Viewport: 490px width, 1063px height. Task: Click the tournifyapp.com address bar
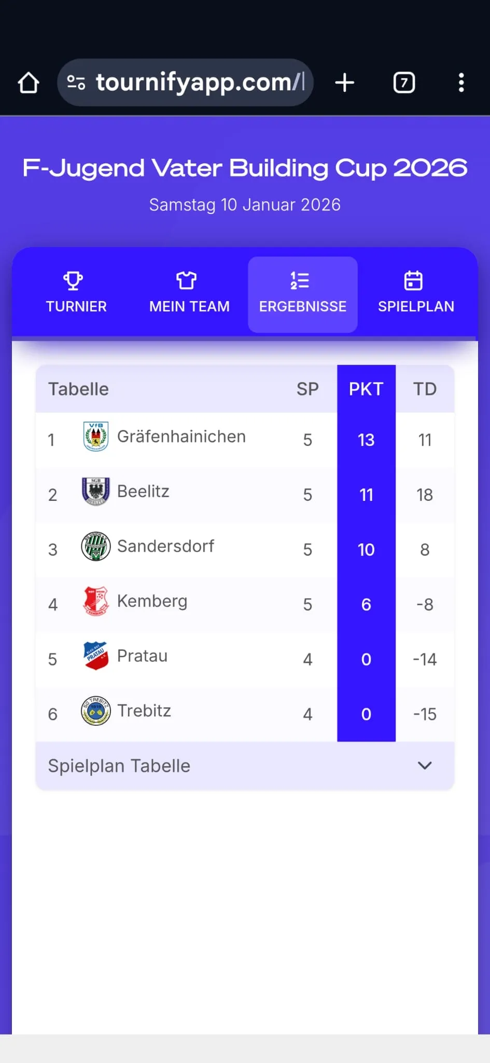tap(200, 83)
